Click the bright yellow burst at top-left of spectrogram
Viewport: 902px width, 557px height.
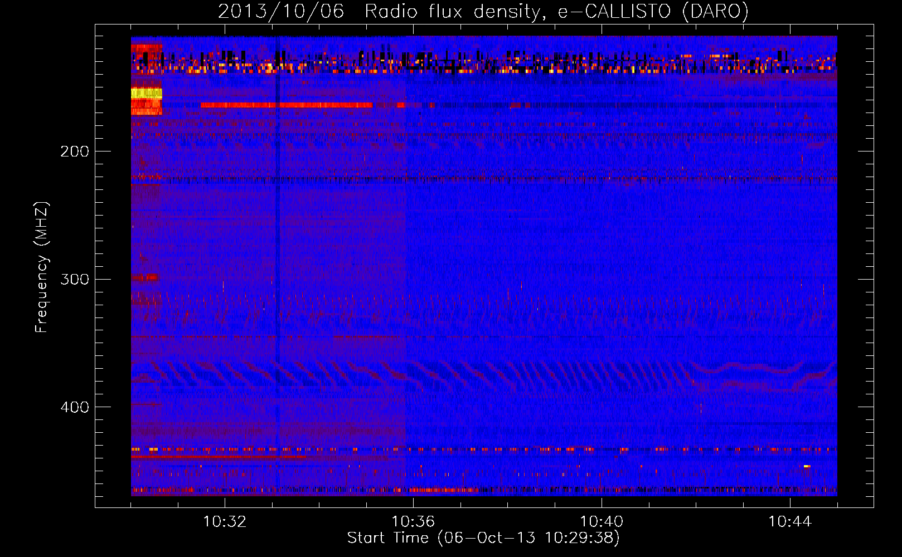[x=147, y=94]
